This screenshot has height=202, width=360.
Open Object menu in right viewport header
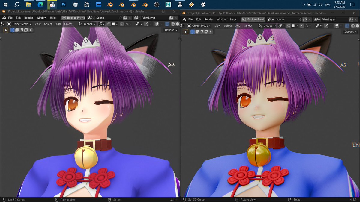248,26
